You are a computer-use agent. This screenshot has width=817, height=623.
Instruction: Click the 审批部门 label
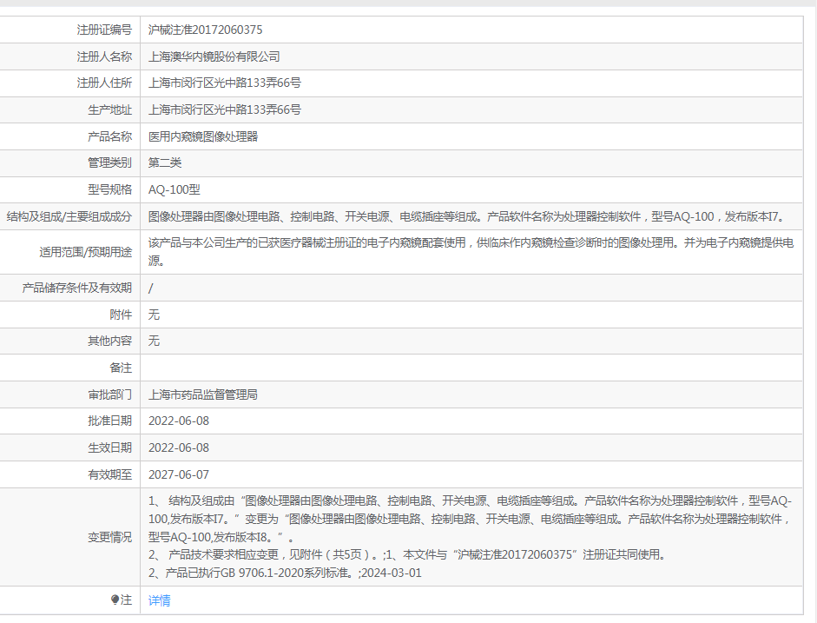[110, 394]
